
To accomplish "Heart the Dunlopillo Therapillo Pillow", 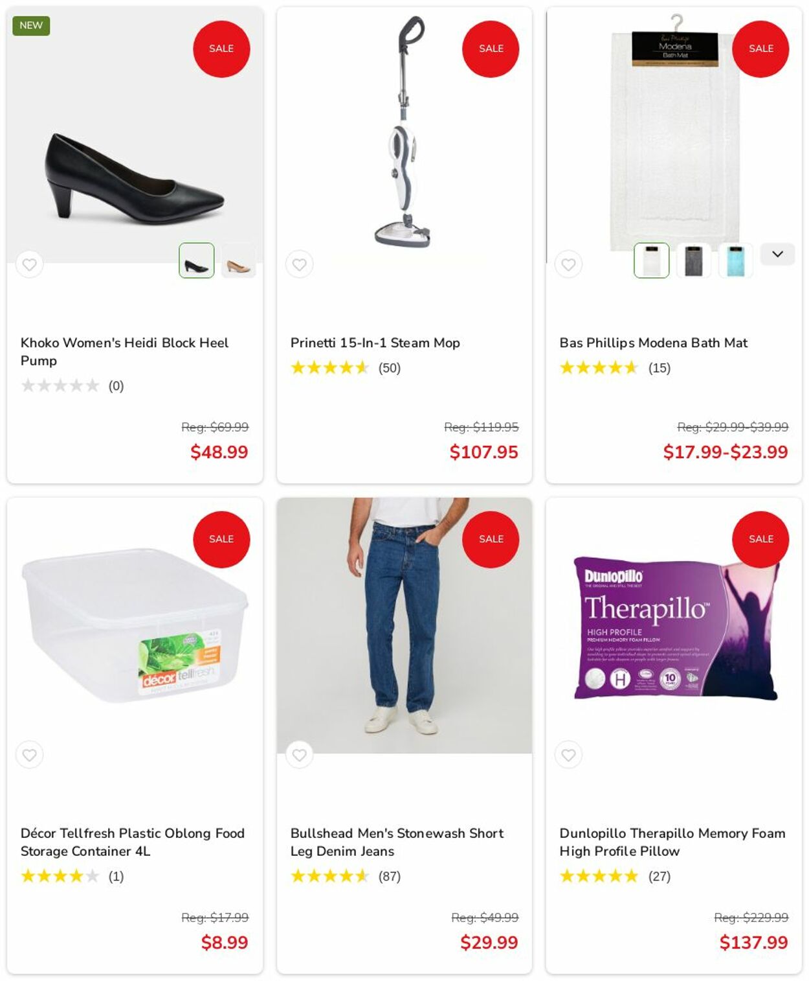I will point(568,755).
